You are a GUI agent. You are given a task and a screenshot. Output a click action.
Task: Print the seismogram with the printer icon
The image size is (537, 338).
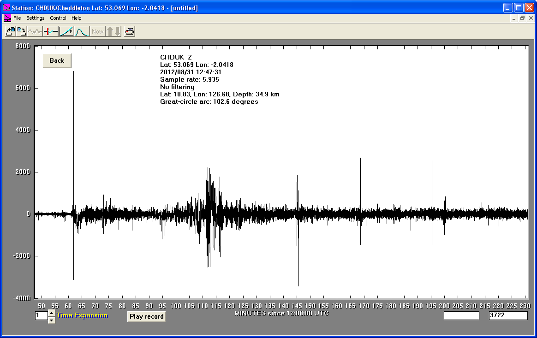(130, 31)
